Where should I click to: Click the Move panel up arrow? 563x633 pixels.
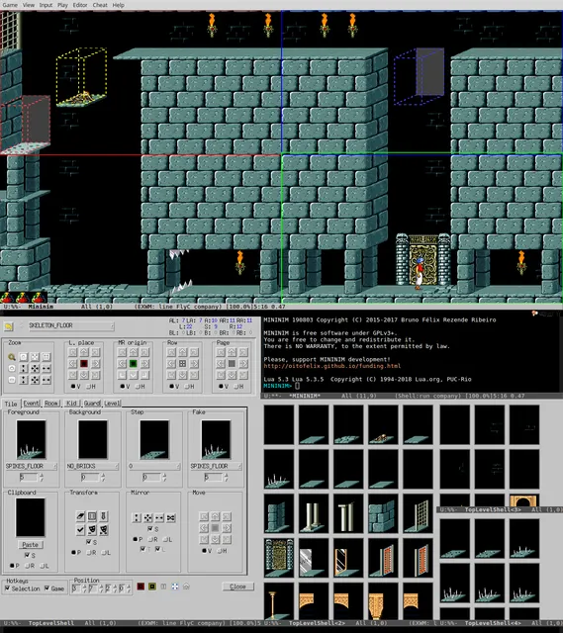click(216, 516)
